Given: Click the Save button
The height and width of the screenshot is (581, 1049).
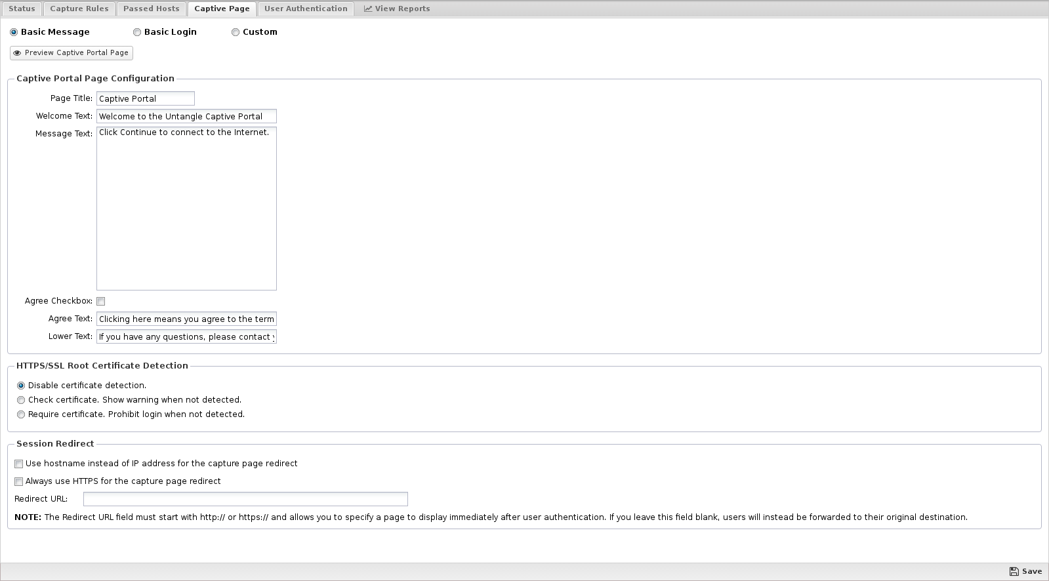Looking at the screenshot, I should point(1025,571).
